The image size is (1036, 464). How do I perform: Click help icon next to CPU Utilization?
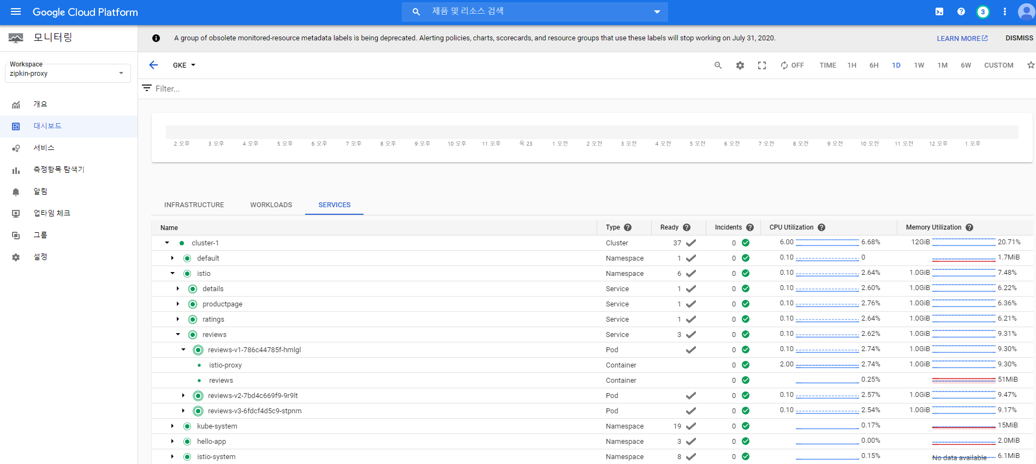pyautogui.click(x=821, y=227)
